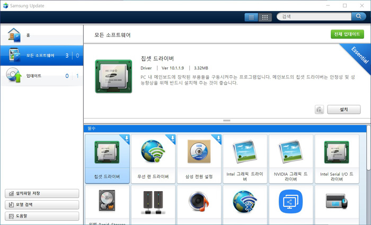The image size is (371, 225).
Task: Select Intel 그래픽 드라이버 tile
Action: coord(245,159)
